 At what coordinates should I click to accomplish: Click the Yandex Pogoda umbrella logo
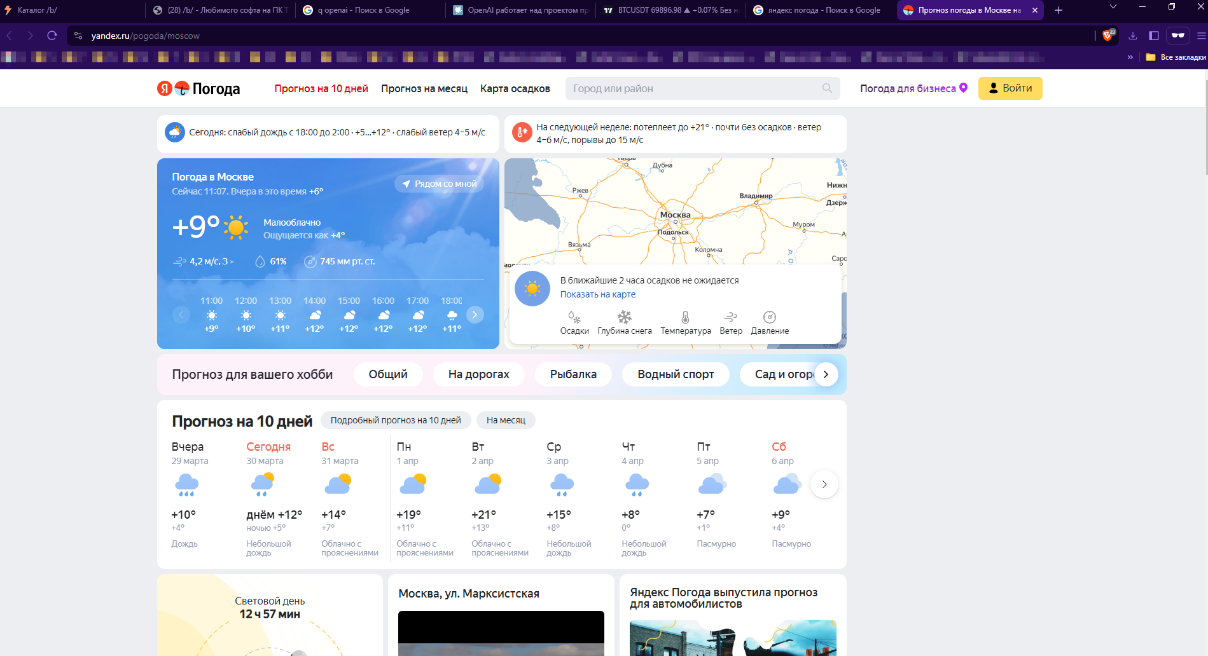pos(182,88)
